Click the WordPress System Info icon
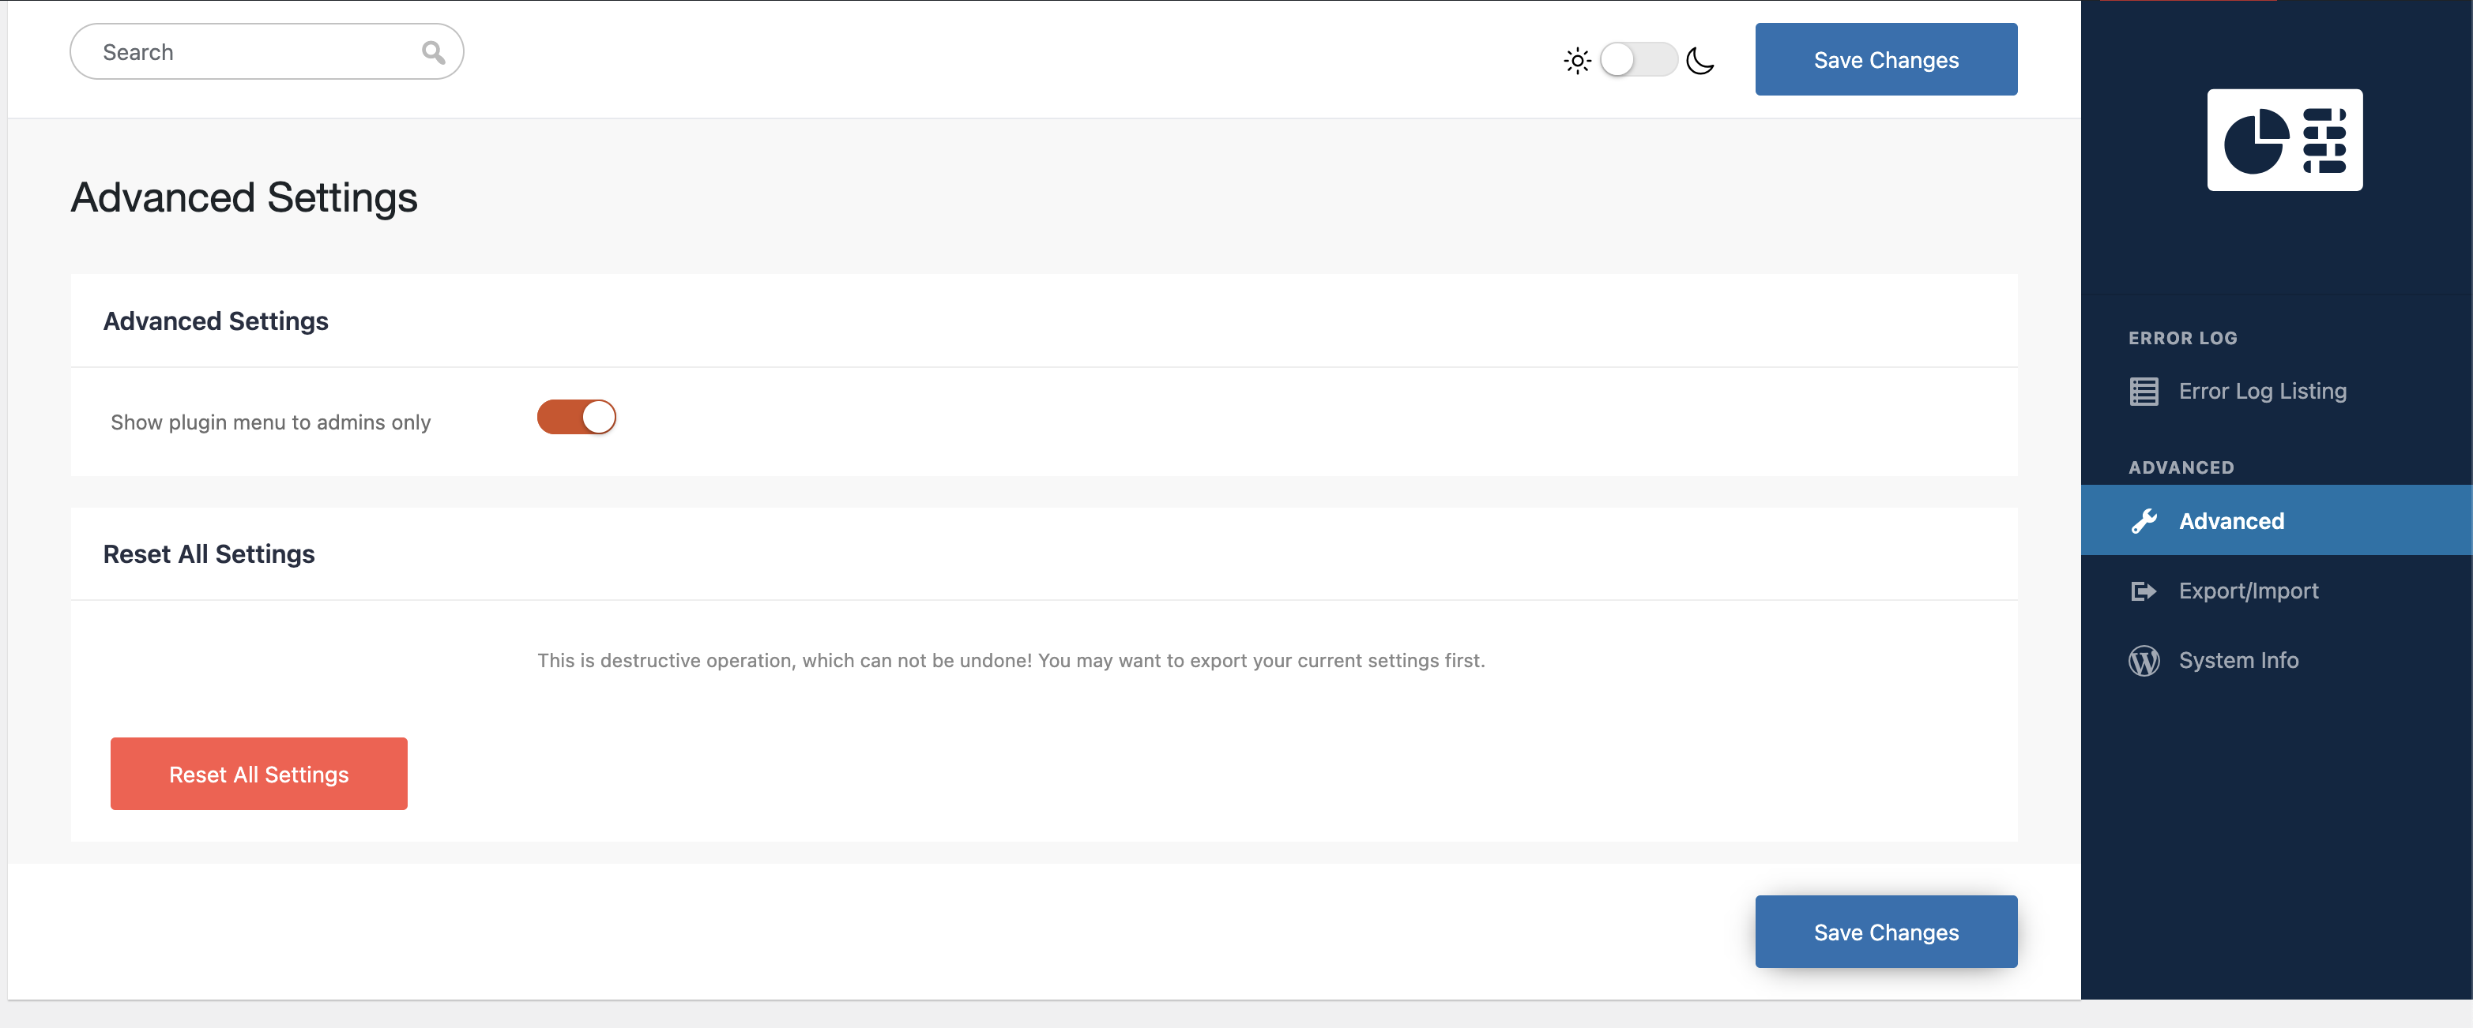Viewport: 2473px width, 1028px height. point(2144,661)
